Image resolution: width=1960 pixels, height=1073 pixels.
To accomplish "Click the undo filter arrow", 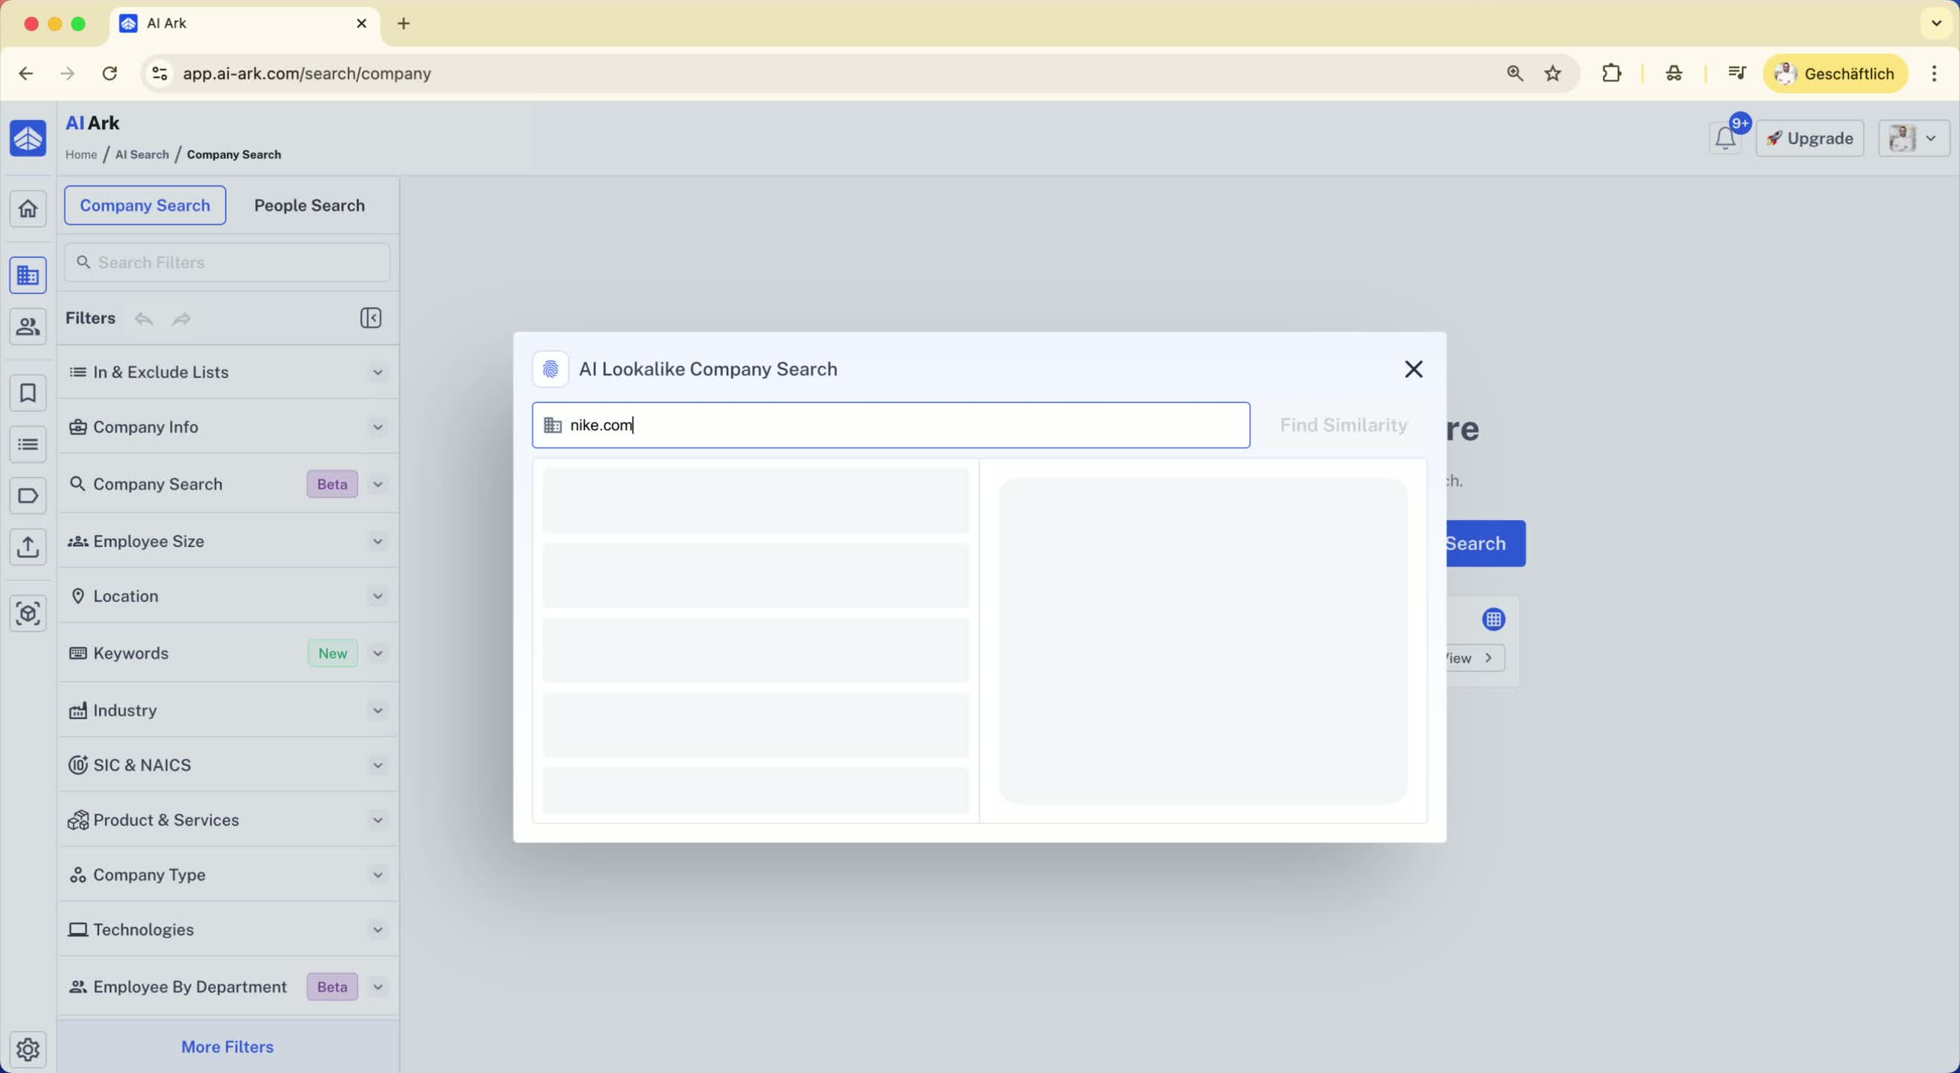I will click(144, 319).
